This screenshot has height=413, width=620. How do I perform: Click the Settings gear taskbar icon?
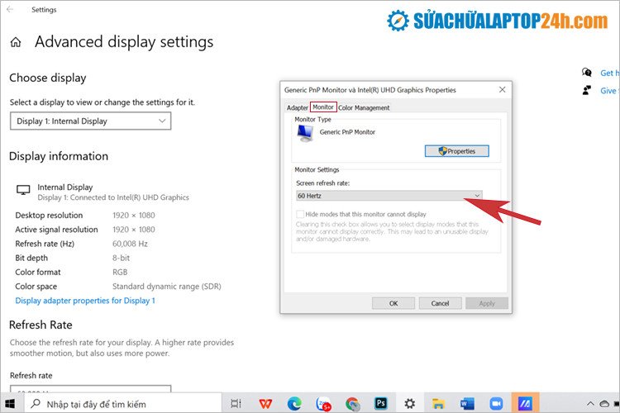[x=410, y=404]
